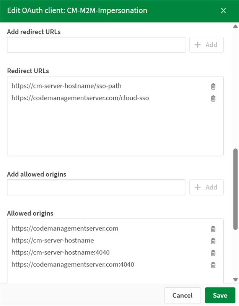Delete allowed origin https://cm-server-hostname:4040

click(213, 253)
